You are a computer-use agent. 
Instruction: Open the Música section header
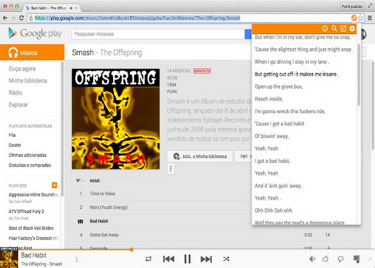pos(32,52)
